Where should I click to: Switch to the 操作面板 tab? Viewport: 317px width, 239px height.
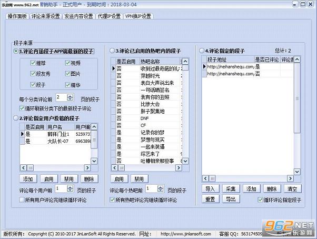point(17,16)
